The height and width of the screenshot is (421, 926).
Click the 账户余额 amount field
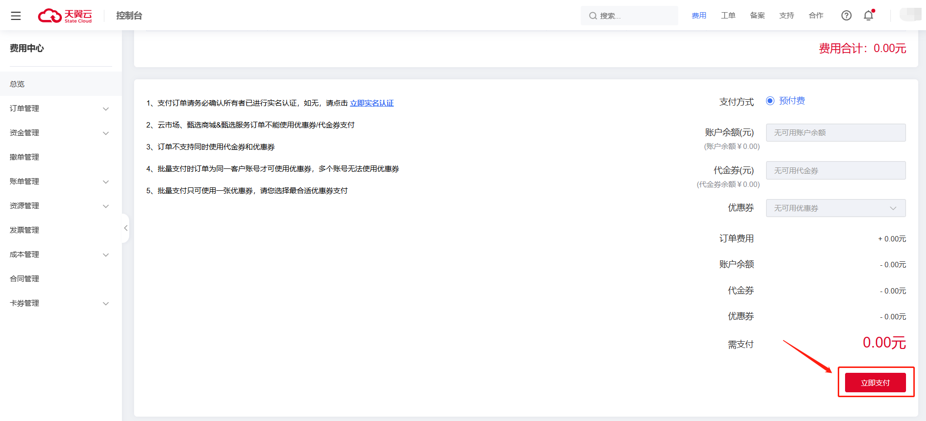[836, 132]
